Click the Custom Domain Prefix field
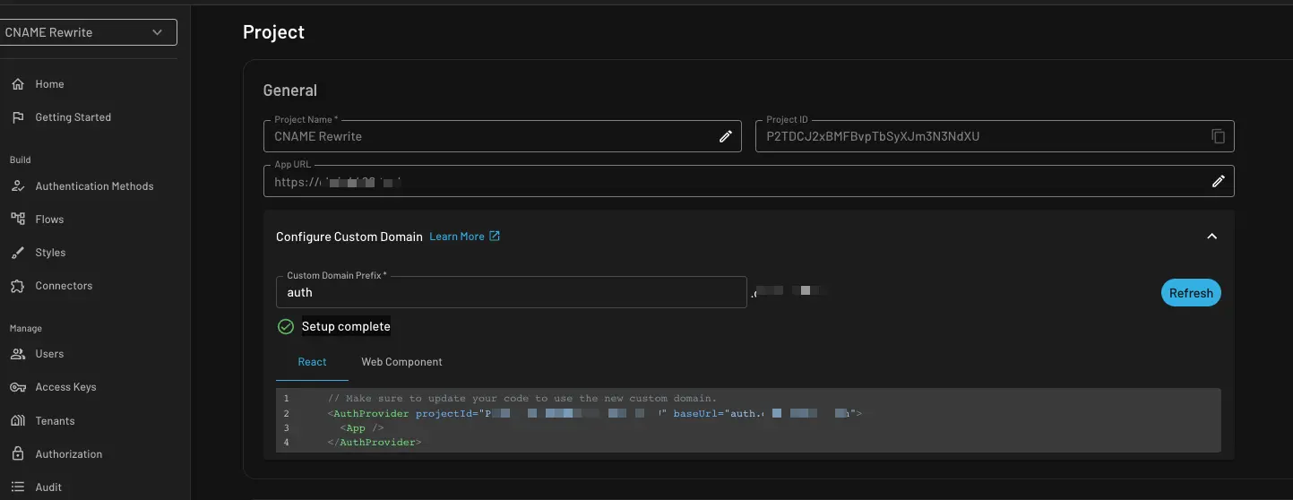This screenshot has width=1293, height=500. pos(511,292)
